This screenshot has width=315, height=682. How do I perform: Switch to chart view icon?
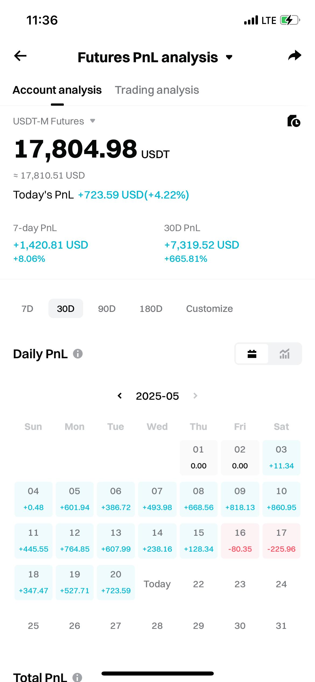[x=285, y=354]
